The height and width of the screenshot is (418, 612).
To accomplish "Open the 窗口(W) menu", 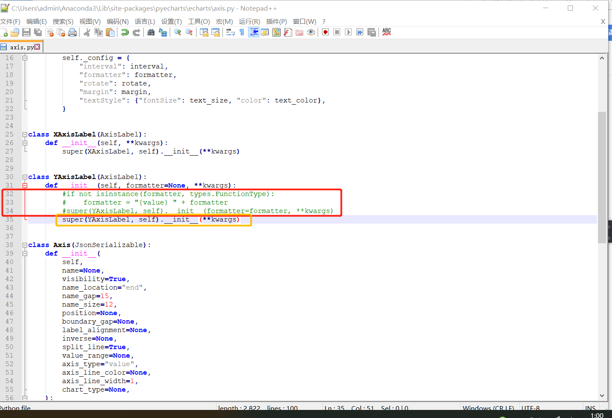I will click(x=305, y=22).
